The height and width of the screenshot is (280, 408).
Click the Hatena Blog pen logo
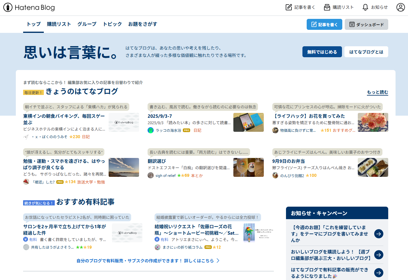point(8,8)
